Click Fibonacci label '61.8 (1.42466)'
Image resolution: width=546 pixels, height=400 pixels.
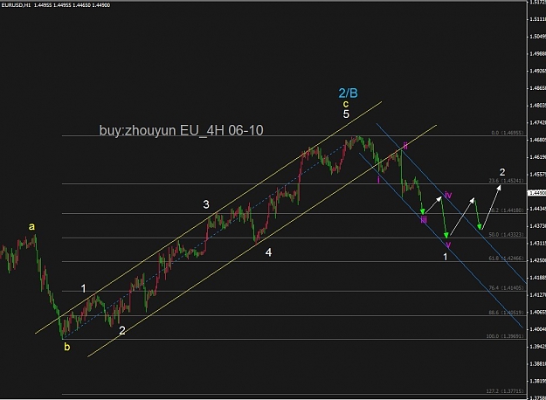click(x=507, y=259)
